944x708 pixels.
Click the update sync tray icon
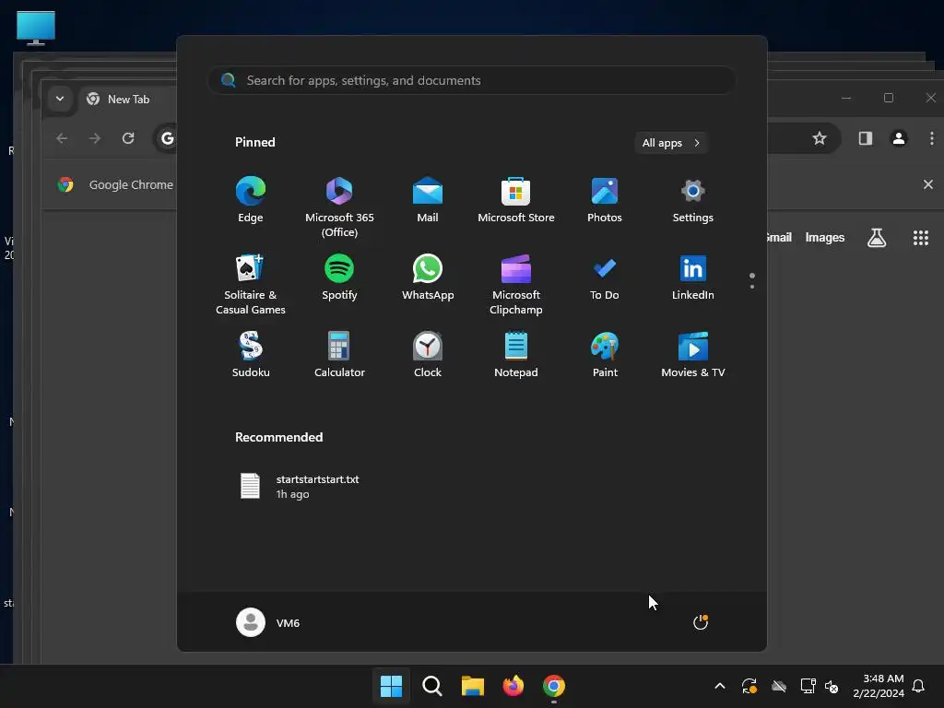(749, 686)
